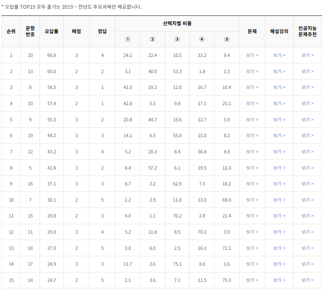View the problem for rank 2 question 13
The image size is (322, 289).
(252, 71)
